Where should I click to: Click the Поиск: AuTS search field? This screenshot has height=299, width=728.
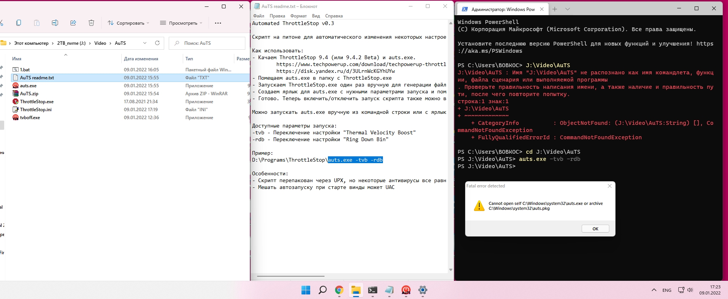click(x=207, y=43)
